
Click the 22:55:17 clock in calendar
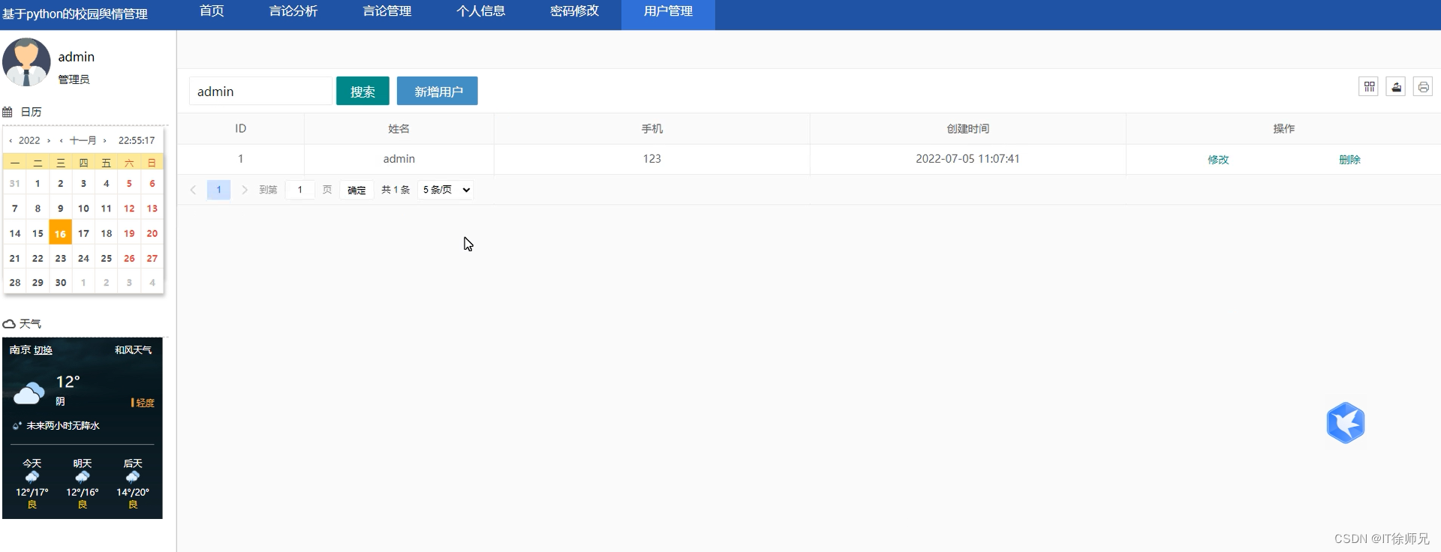point(137,140)
